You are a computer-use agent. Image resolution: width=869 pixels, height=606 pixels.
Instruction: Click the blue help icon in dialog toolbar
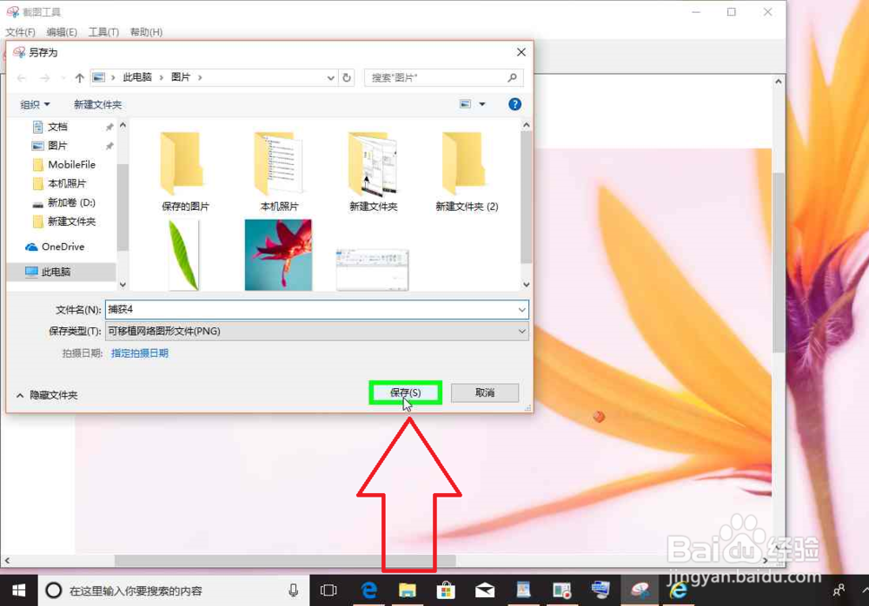coord(514,103)
